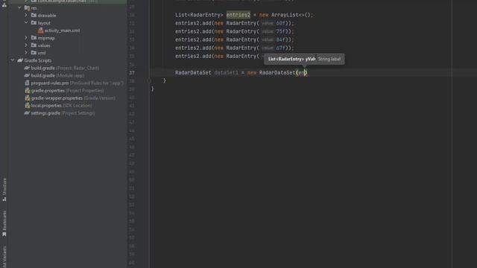Select the xml folder in tree
This screenshot has height=268, width=477.
click(42, 53)
